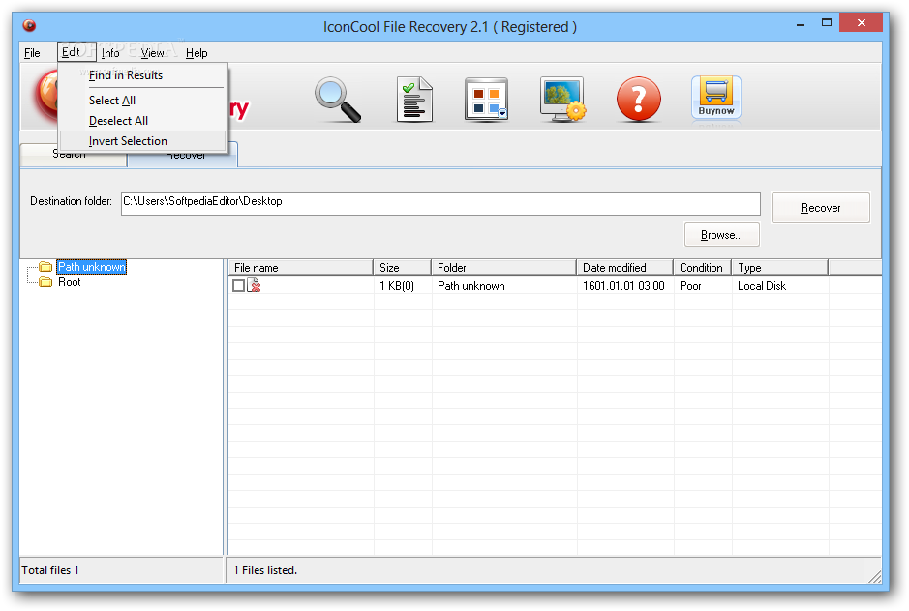
Task: Select Path unknown in the folder tree
Action: tap(92, 267)
